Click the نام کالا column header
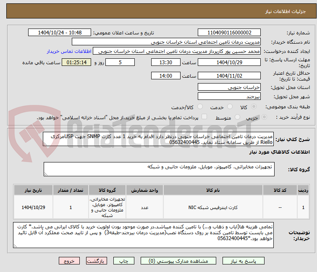 (213, 190)
